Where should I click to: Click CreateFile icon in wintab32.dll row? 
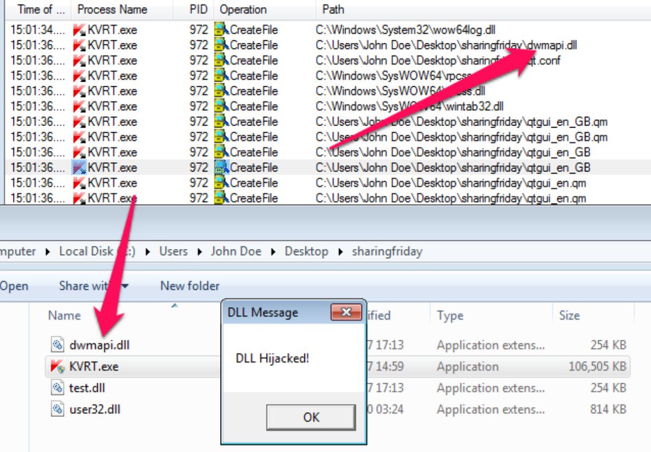tap(221, 106)
